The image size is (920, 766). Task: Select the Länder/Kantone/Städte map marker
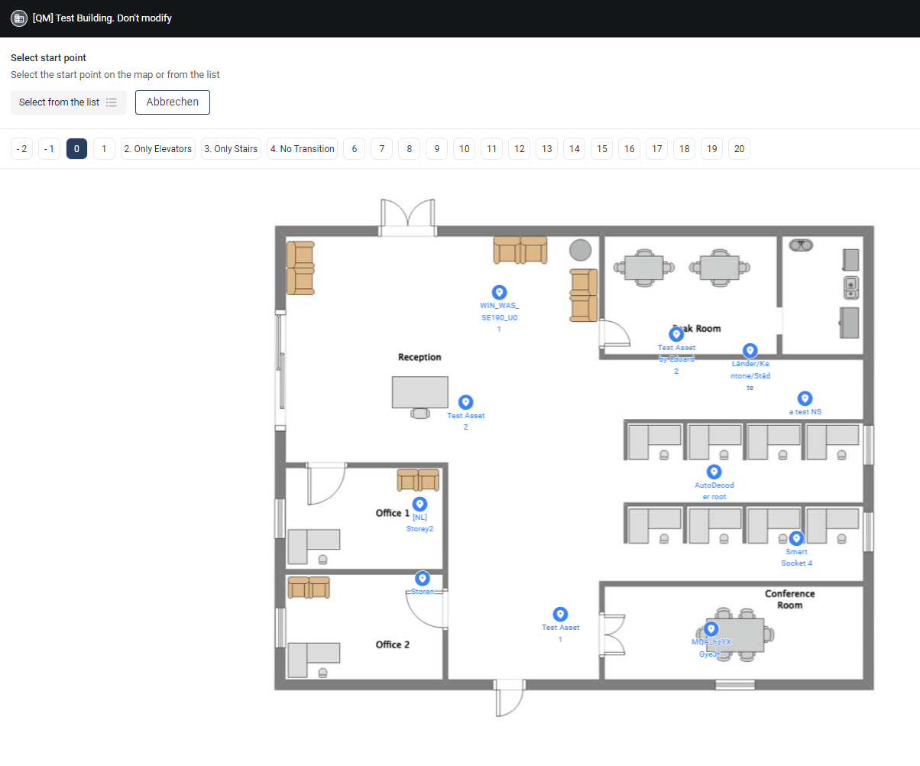point(750,350)
